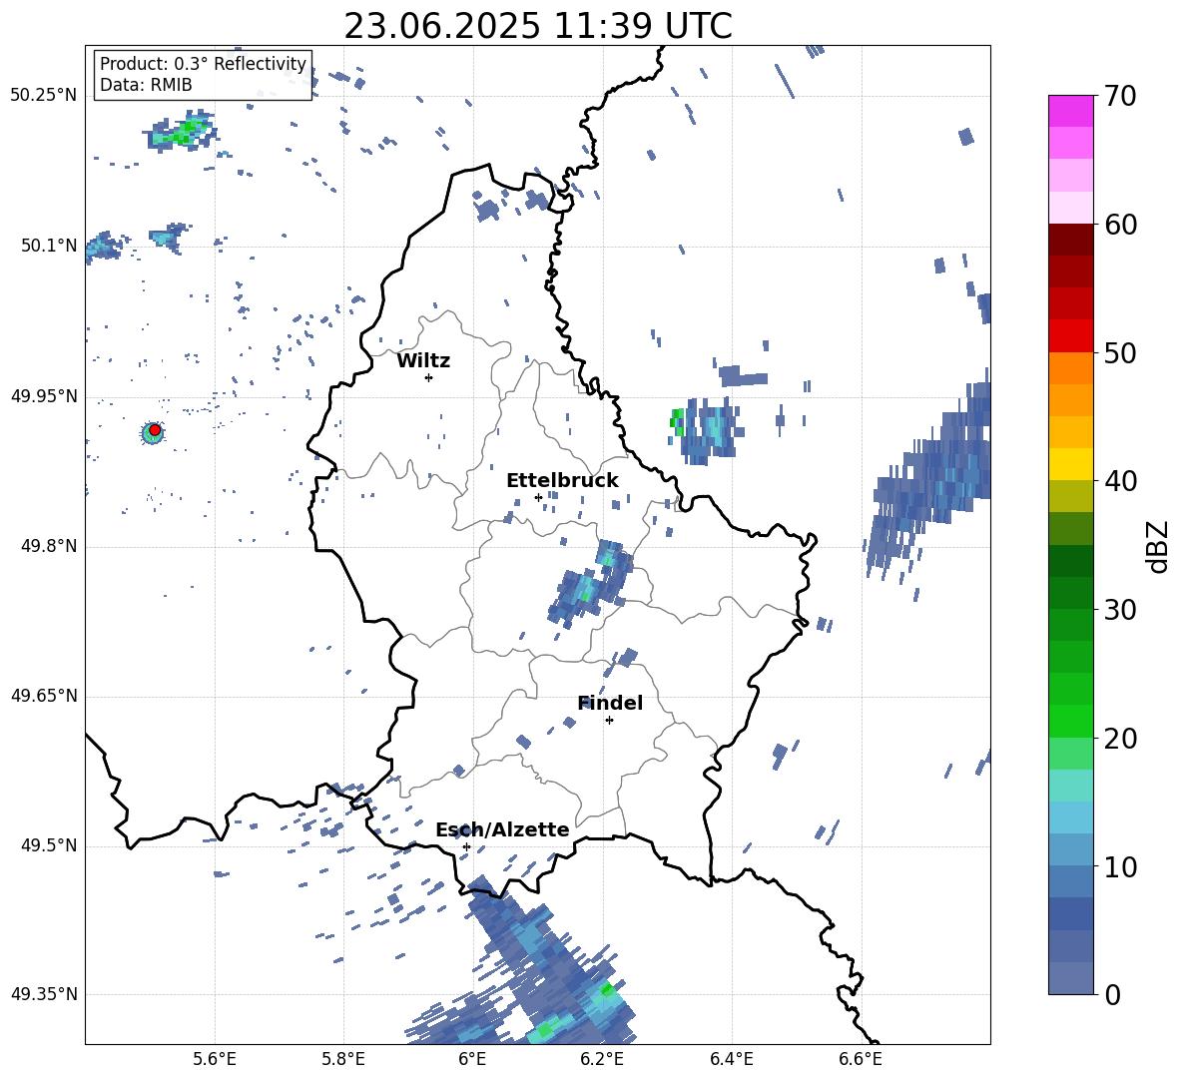The image size is (1182, 1079).
Task: Click the 49.5°N latitude label
Action: point(49,845)
